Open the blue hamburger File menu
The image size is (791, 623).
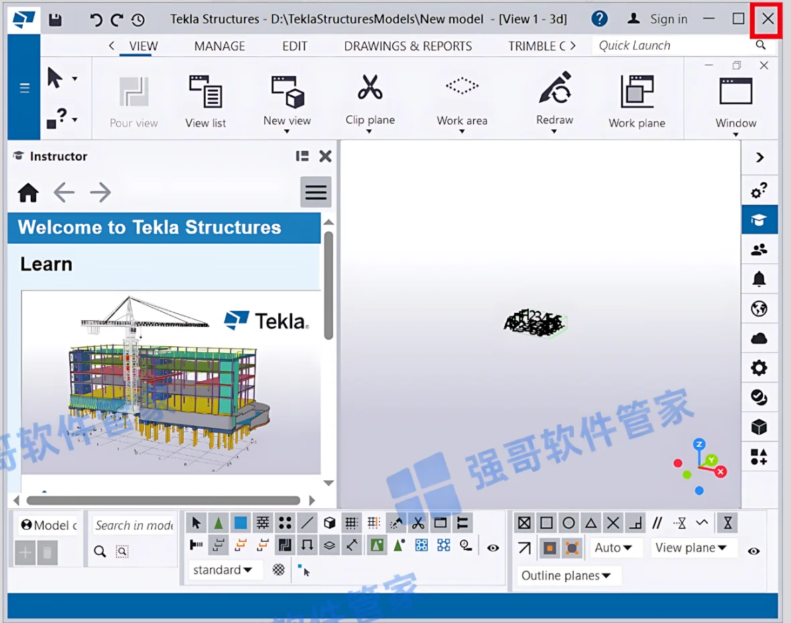(24, 88)
